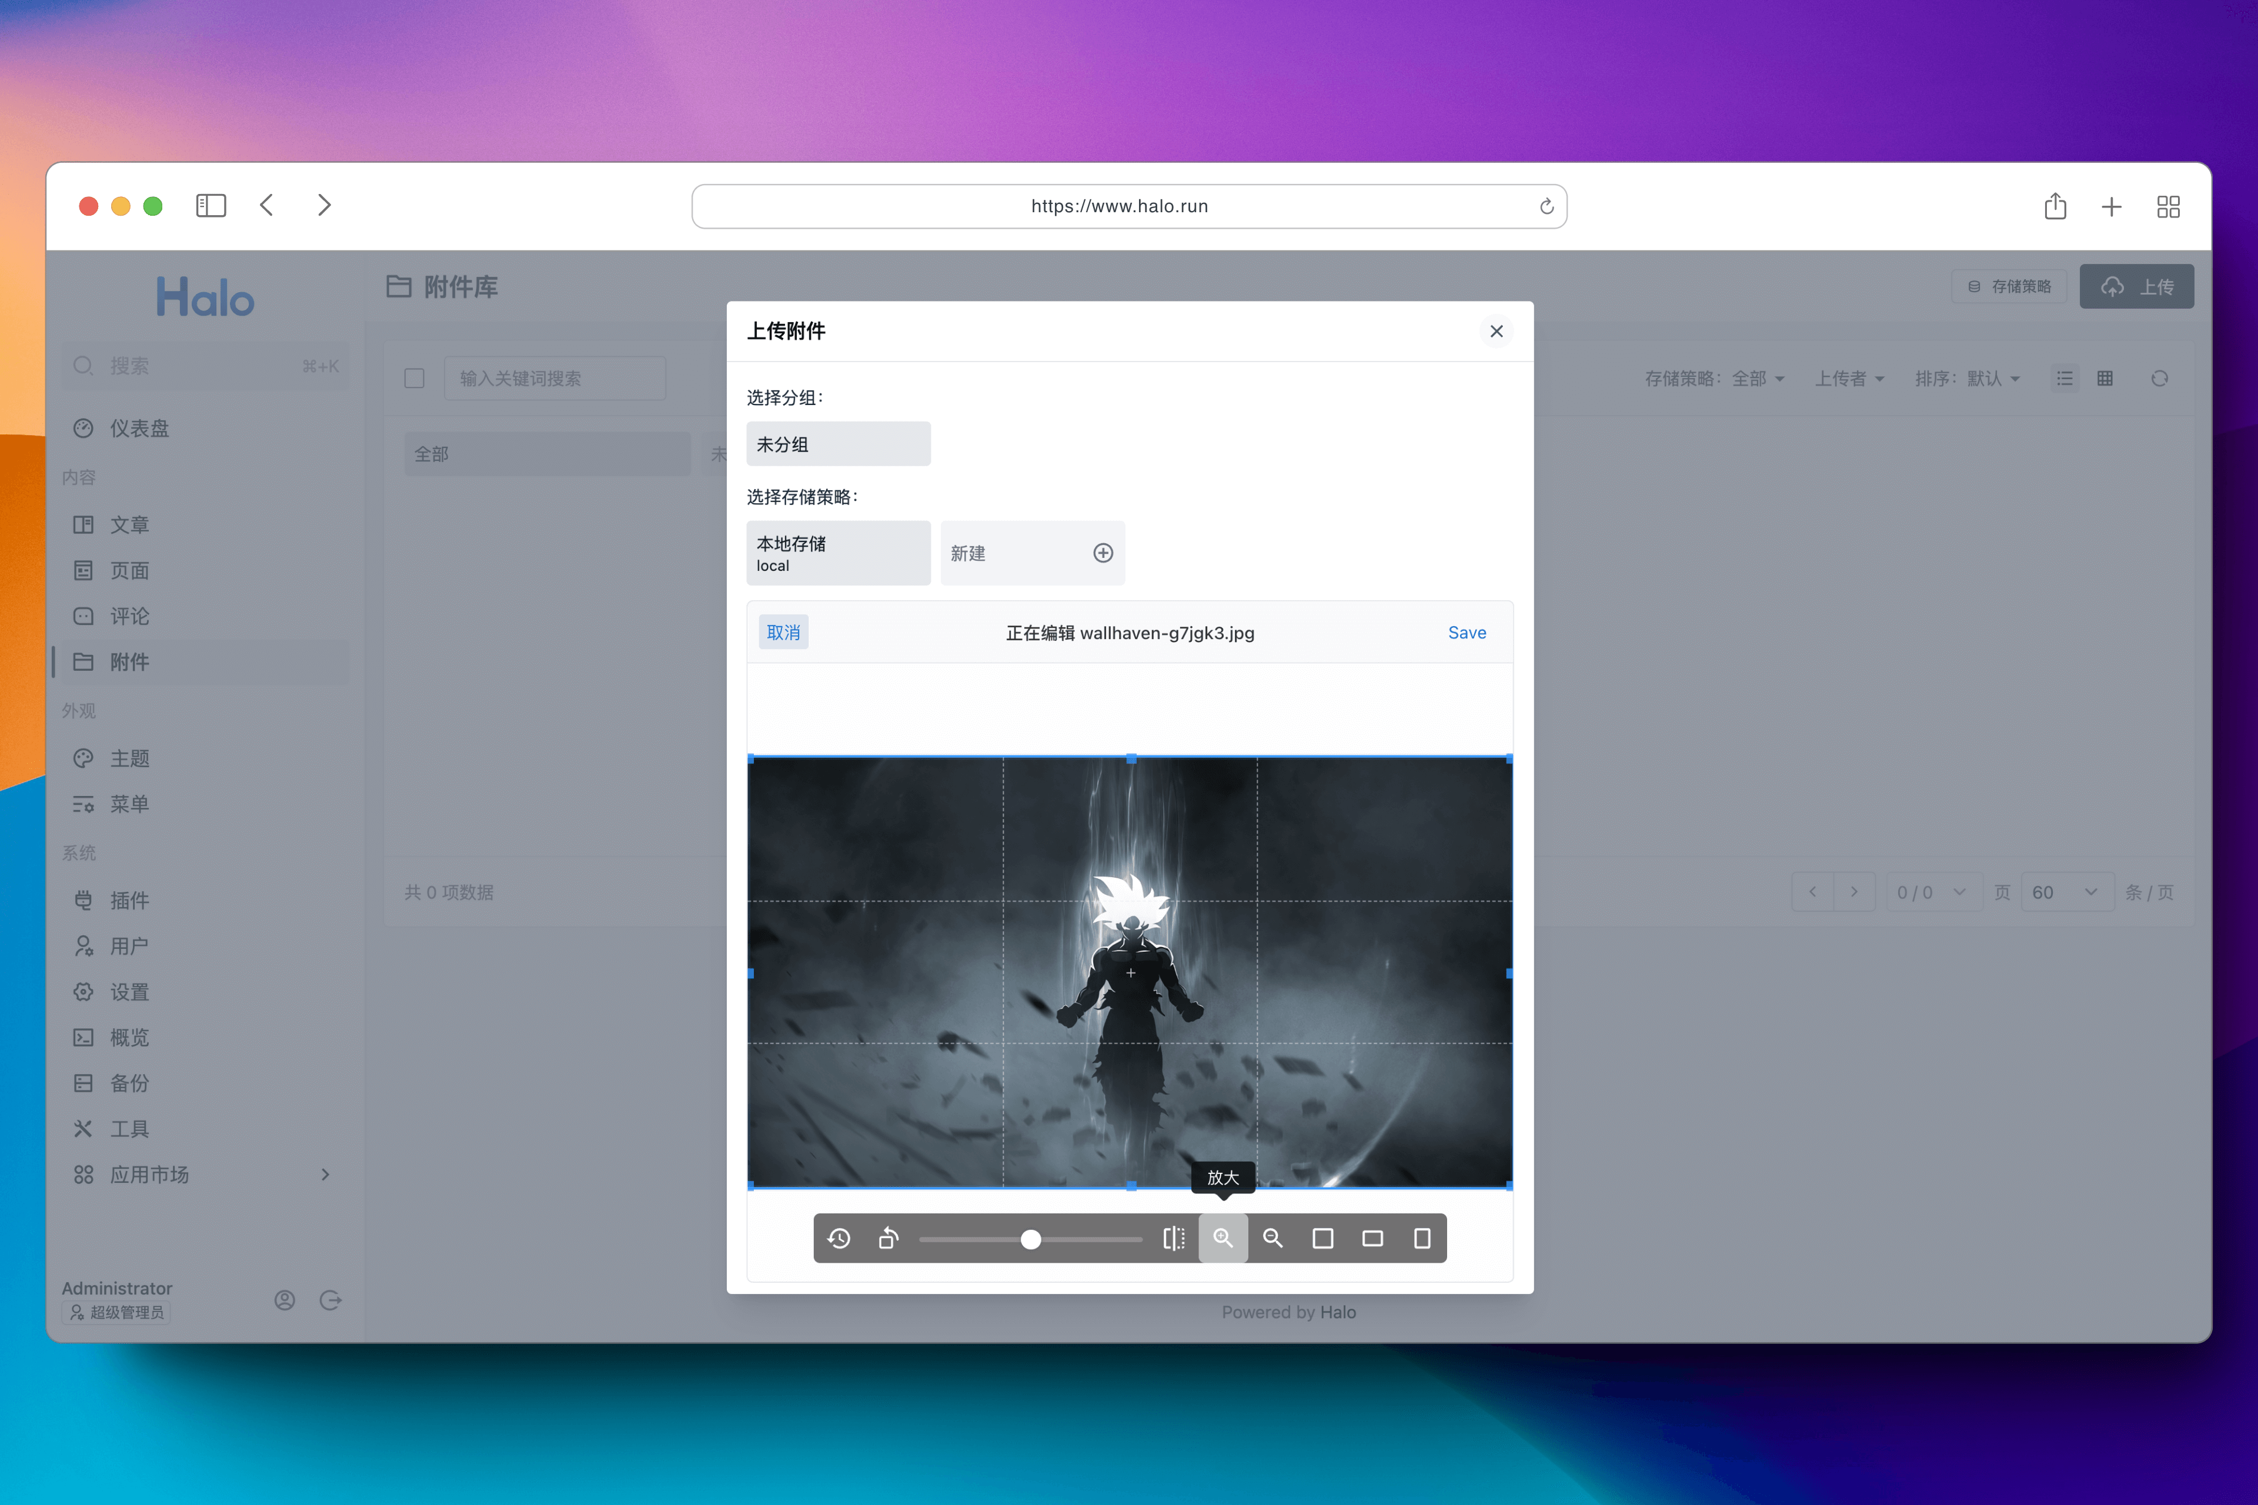Cancel editing with 取消

[x=783, y=633]
